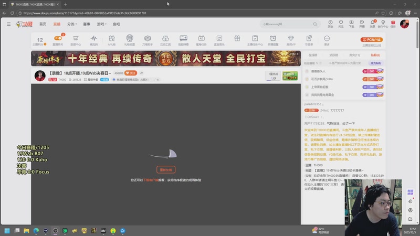Image resolution: width=420 pixels, height=236 pixels.
Task: Switch to the 在线榜 tab
Action: (312, 55)
